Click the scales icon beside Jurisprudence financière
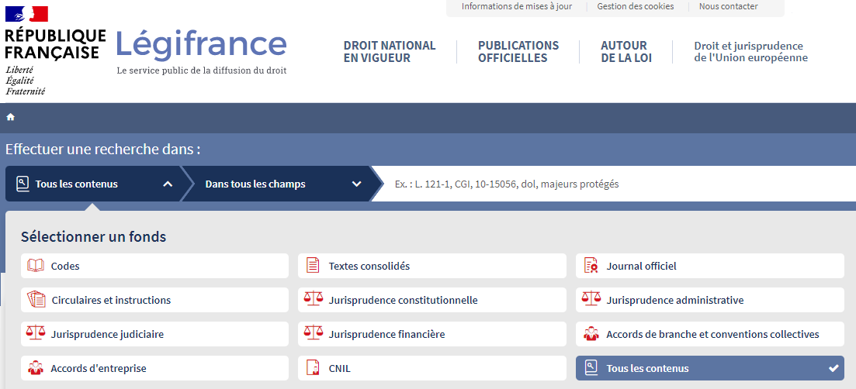 (314, 333)
